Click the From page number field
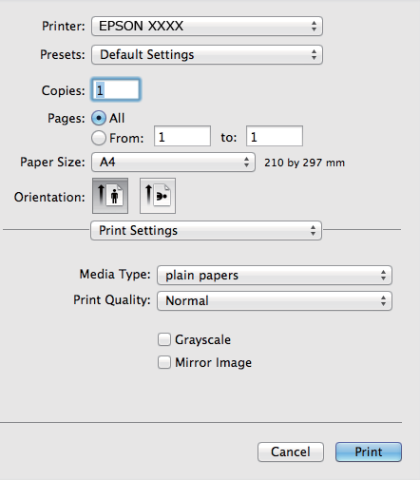This screenshot has width=420, height=480. point(182,136)
